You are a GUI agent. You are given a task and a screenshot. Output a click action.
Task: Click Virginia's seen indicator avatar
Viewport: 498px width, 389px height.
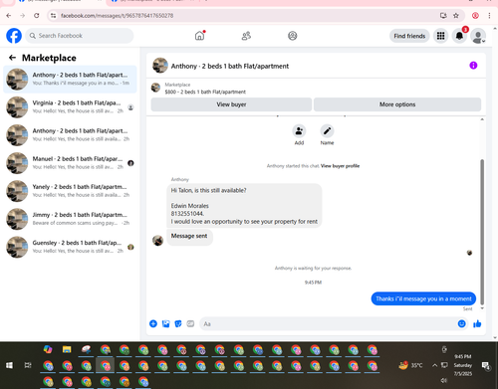130,107
